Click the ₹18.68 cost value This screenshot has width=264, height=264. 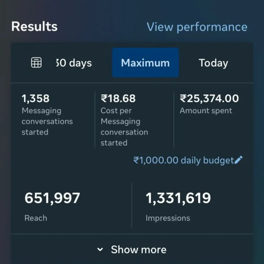118,98
